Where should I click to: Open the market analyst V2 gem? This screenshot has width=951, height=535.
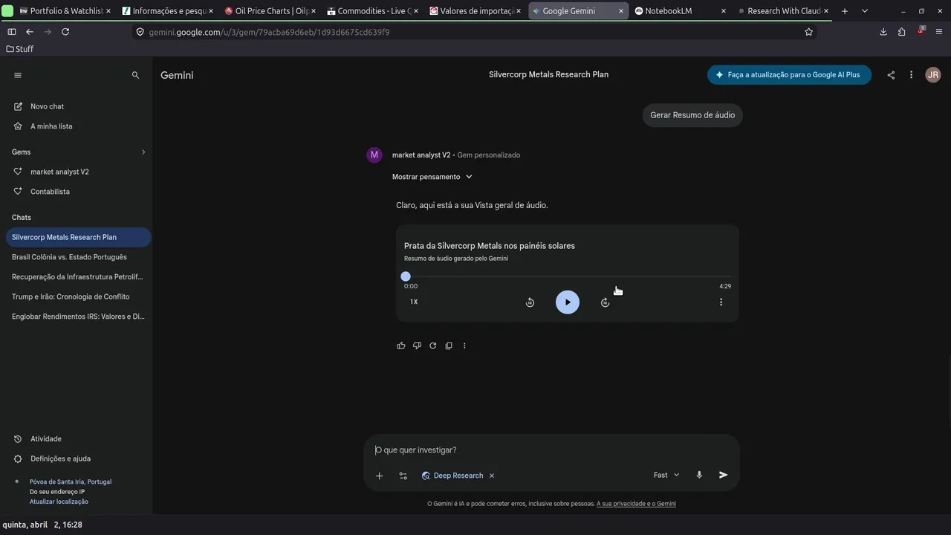pos(59,172)
